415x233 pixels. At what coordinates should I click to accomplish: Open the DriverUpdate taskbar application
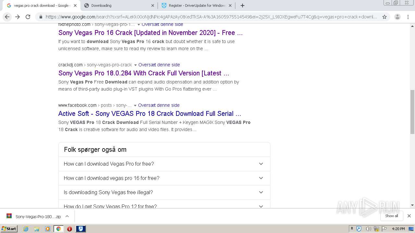(x=81, y=229)
